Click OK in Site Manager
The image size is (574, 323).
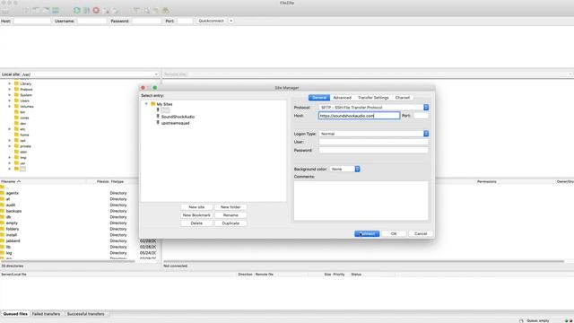coord(394,233)
